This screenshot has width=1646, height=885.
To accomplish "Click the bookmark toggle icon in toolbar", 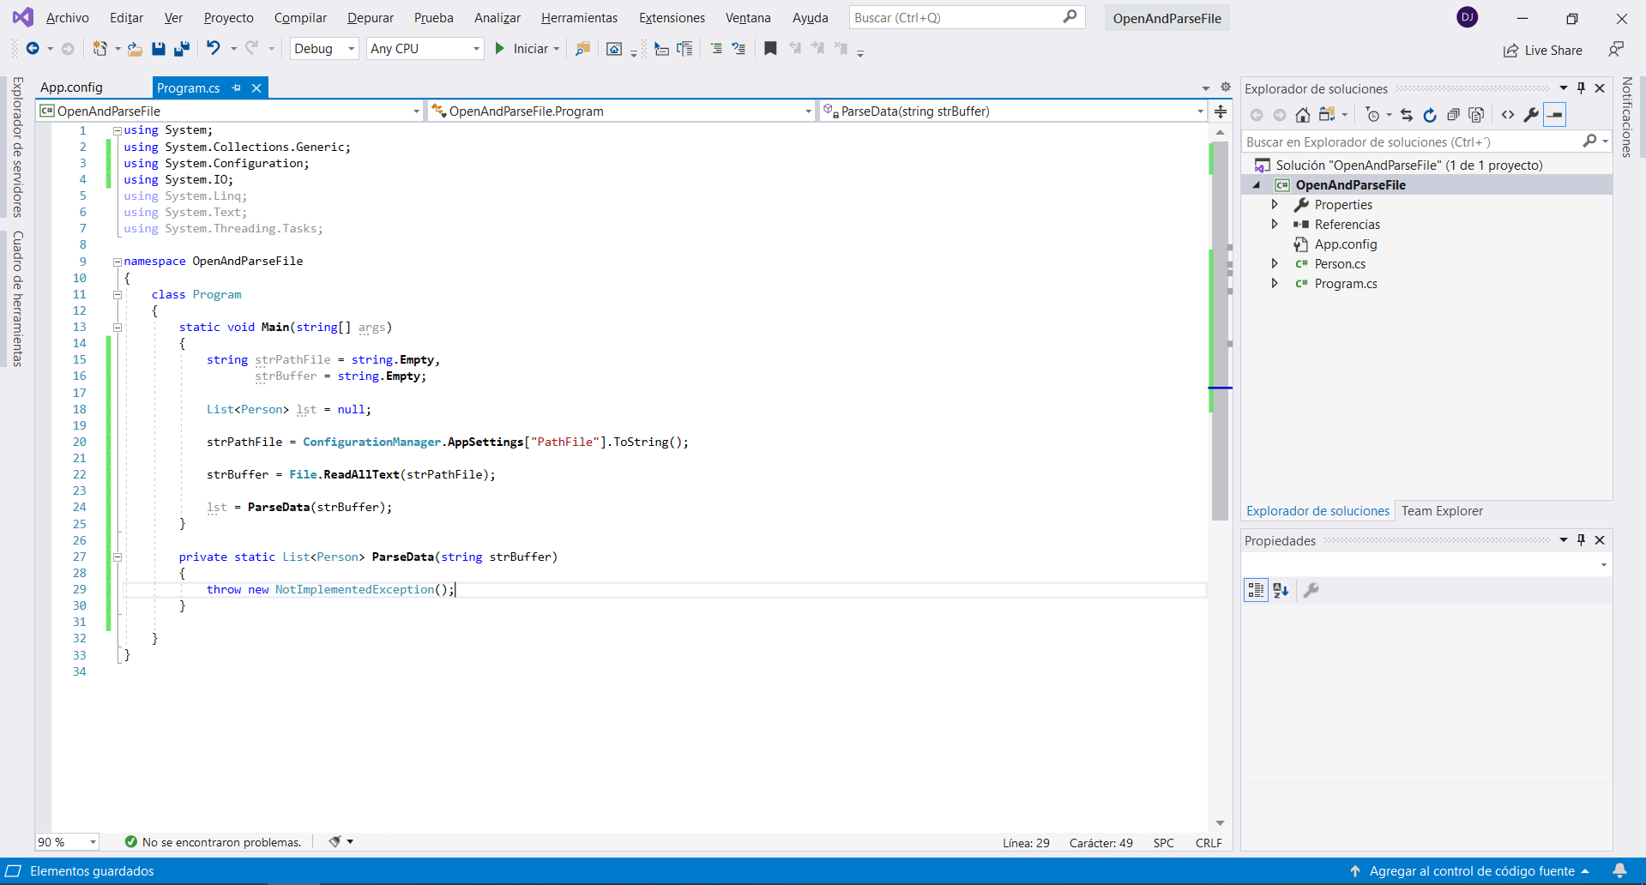I will (x=770, y=49).
